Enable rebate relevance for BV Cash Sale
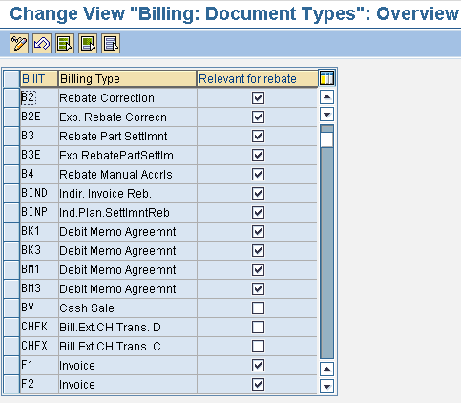461x403 pixels. pos(258,308)
